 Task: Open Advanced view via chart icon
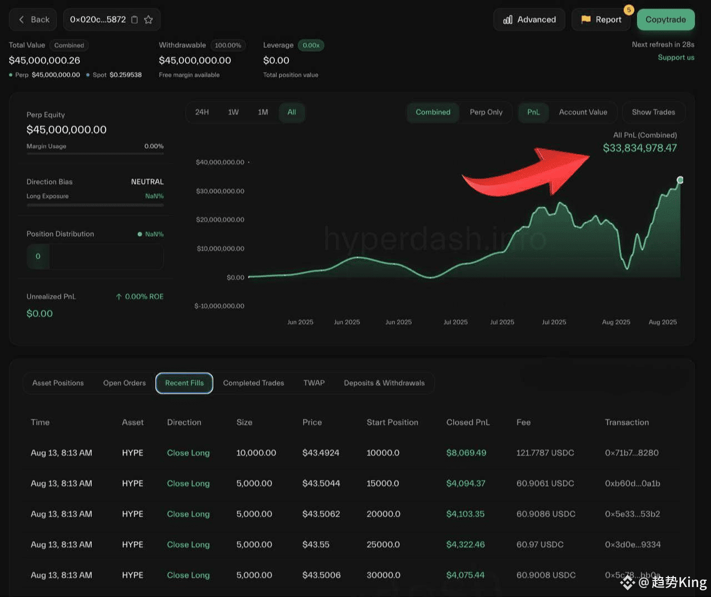[x=508, y=19]
